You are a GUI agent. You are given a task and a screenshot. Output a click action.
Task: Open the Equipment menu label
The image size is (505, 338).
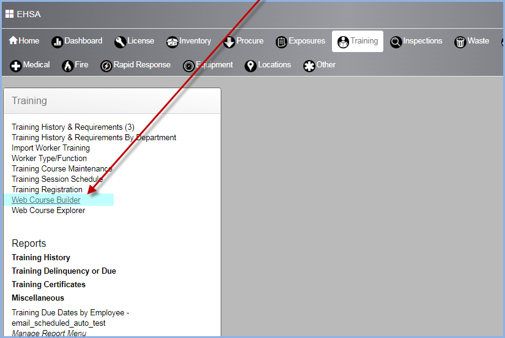[x=214, y=64]
